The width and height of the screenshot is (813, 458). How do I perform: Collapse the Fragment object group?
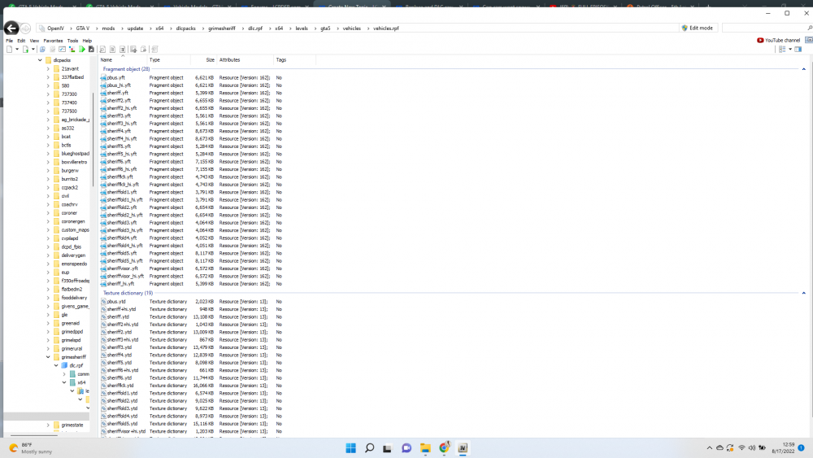(804, 69)
